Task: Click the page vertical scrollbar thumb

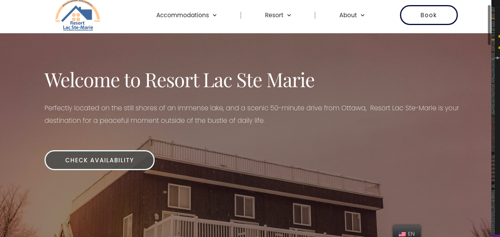Action: pos(489,25)
